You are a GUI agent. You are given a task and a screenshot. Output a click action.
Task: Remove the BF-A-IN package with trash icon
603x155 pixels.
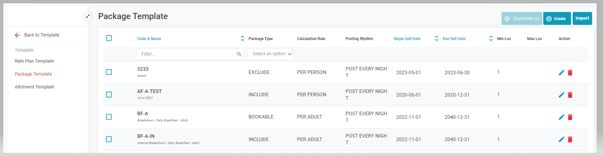pyautogui.click(x=570, y=139)
